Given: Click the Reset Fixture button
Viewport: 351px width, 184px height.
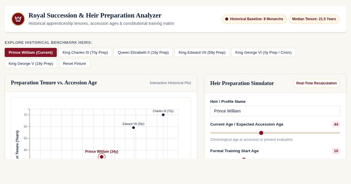Looking at the screenshot, I should tap(75, 63).
